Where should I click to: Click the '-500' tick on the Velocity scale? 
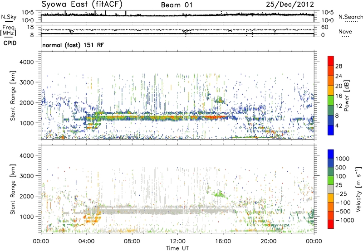[x=343, y=211]
